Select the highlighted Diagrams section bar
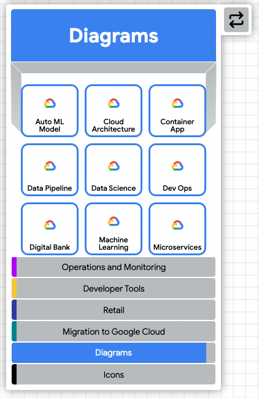The height and width of the screenshot is (398, 259). [114, 353]
